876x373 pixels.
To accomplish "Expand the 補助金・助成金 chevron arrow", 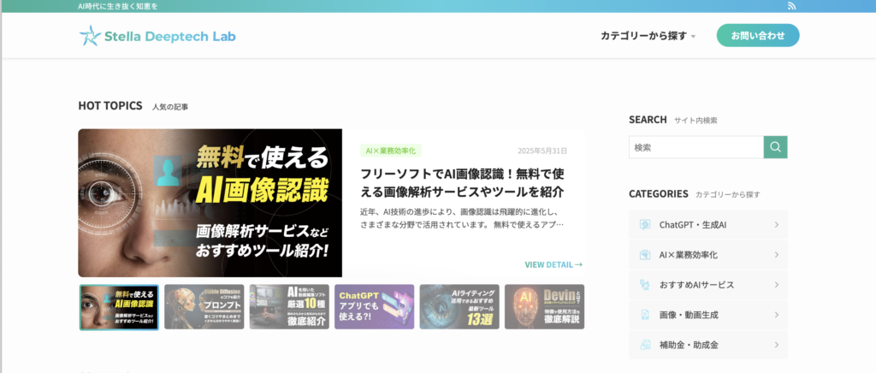I will tap(776, 345).
